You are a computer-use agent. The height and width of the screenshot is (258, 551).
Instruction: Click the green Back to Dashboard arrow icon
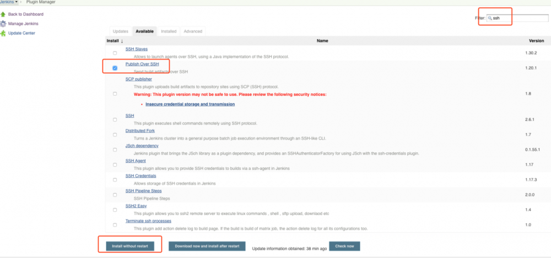pyautogui.click(x=3, y=14)
